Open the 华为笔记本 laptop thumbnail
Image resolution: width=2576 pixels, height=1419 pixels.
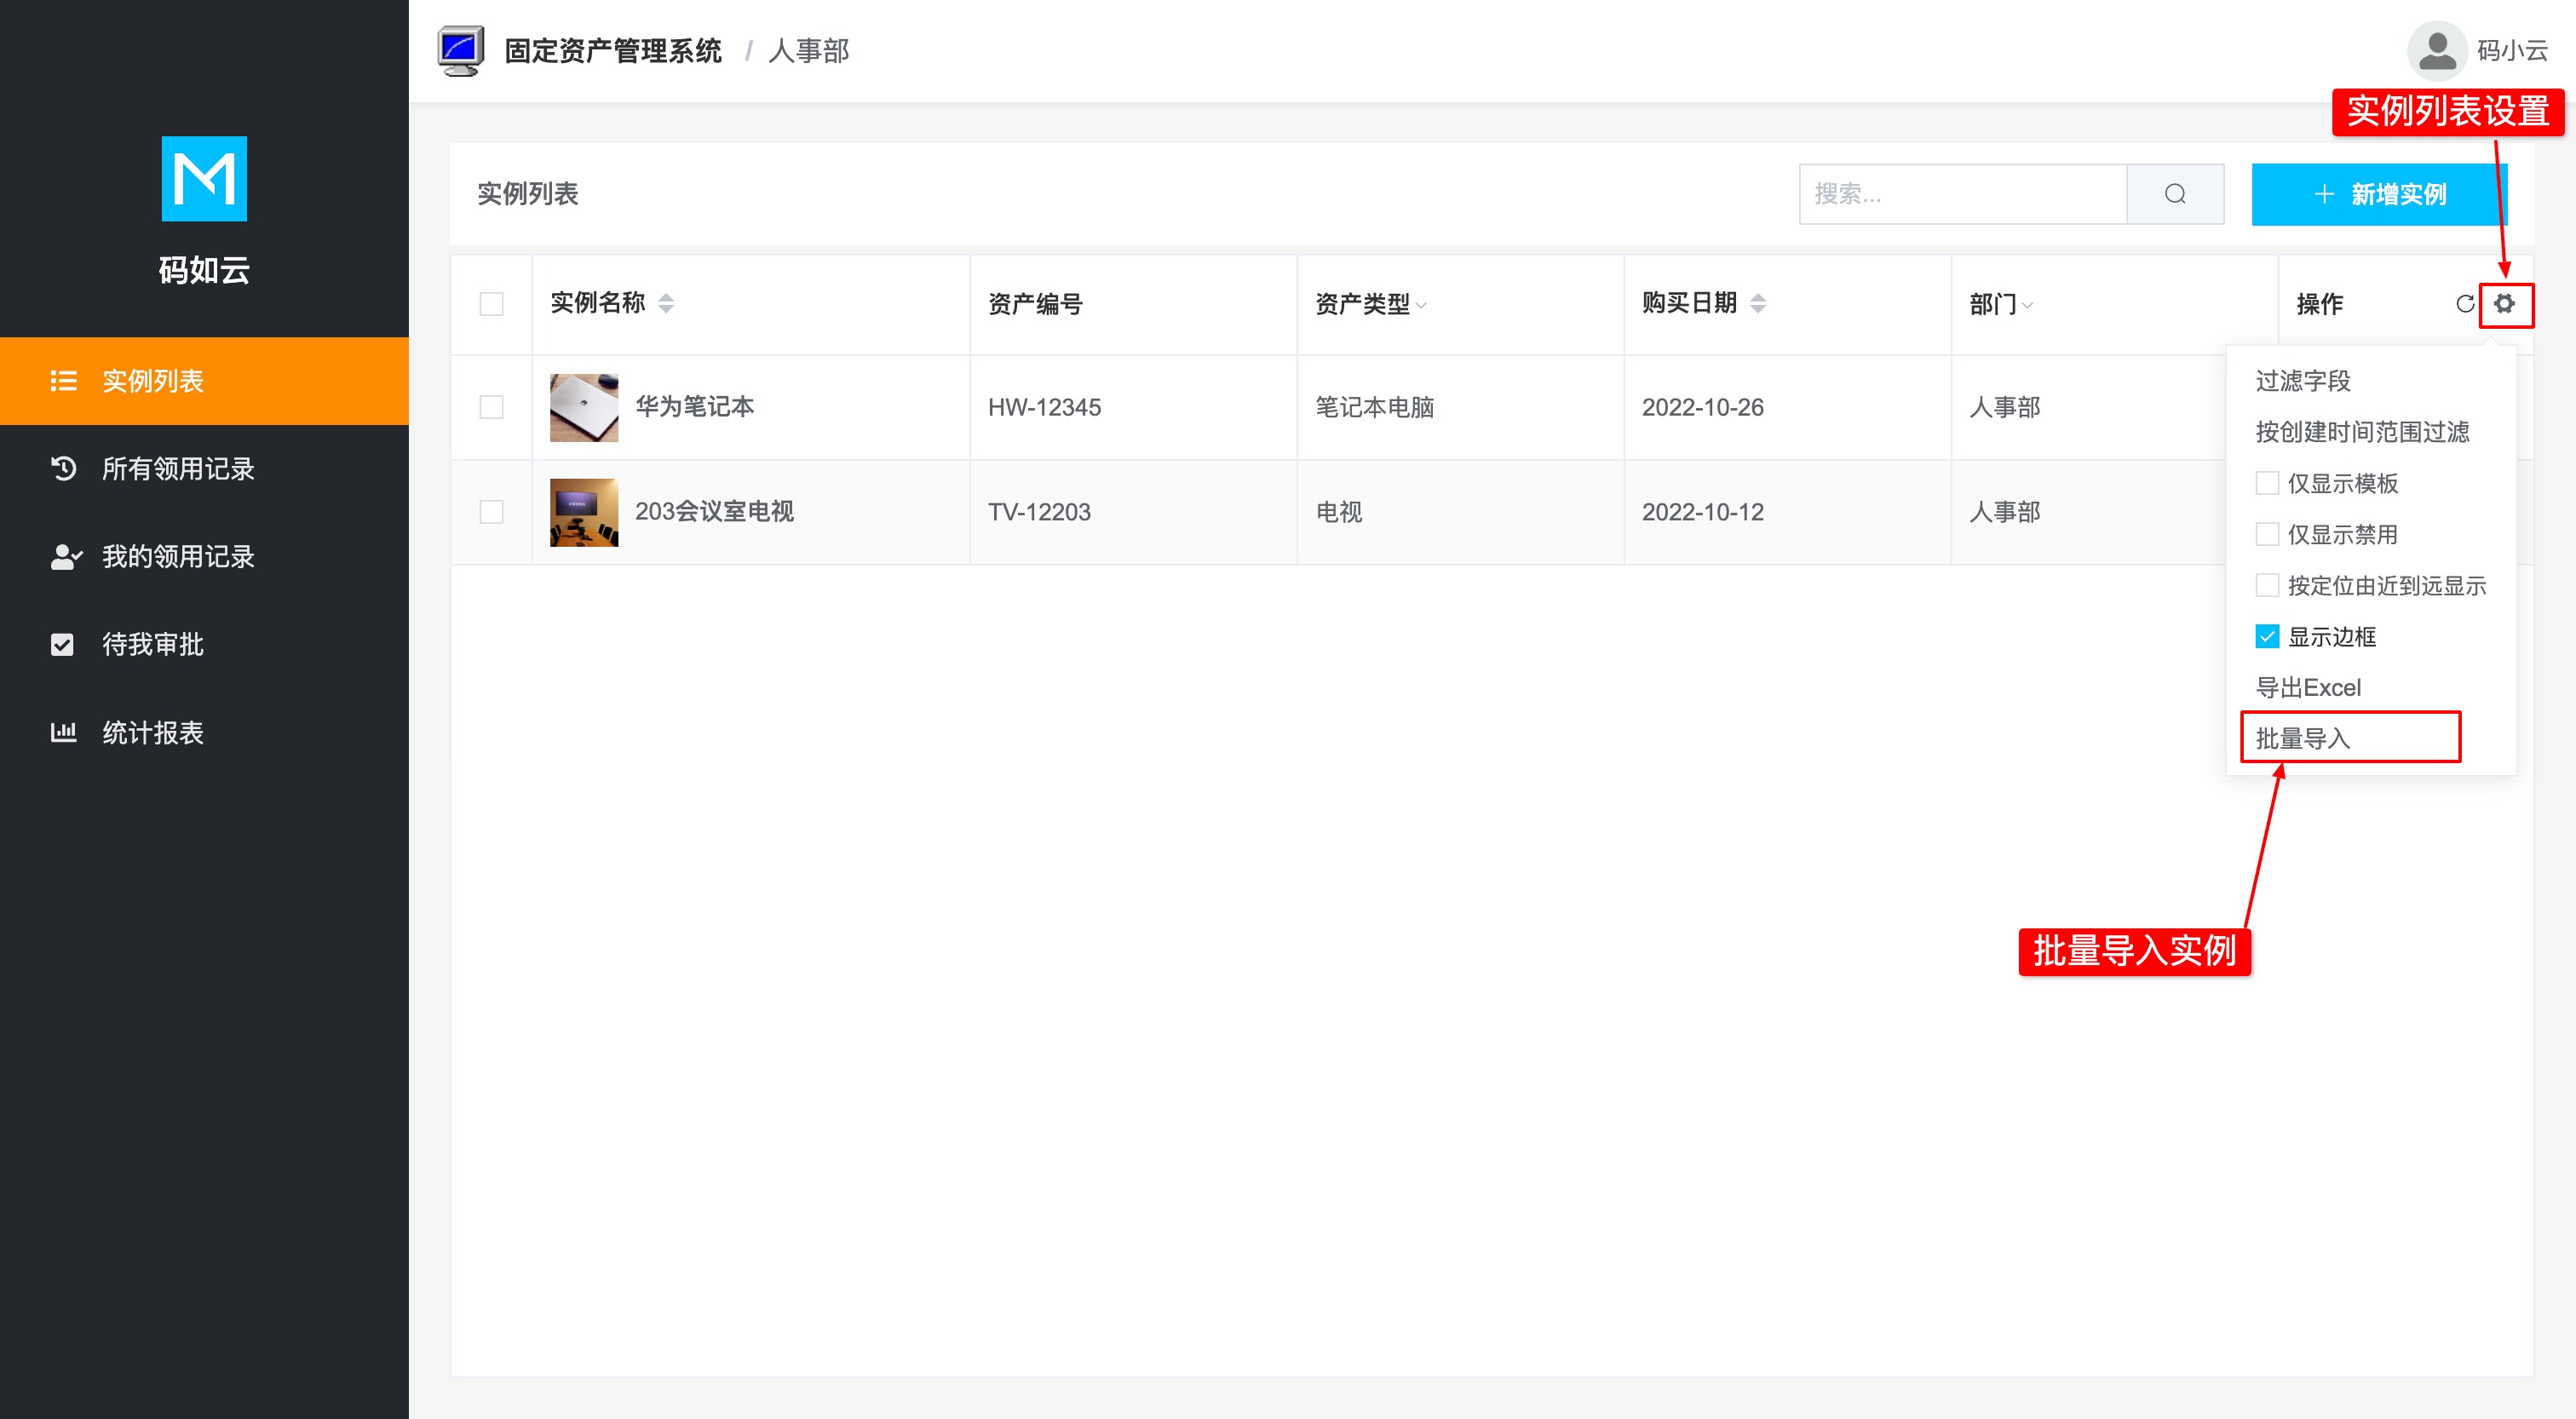click(x=584, y=407)
